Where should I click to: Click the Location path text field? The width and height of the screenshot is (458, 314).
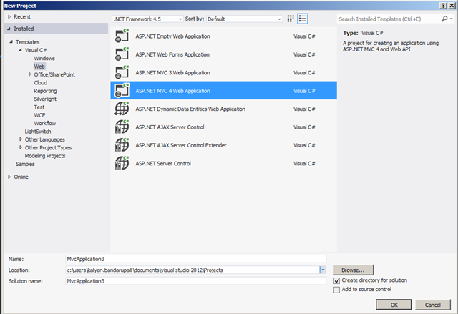[x=193, y=270]
